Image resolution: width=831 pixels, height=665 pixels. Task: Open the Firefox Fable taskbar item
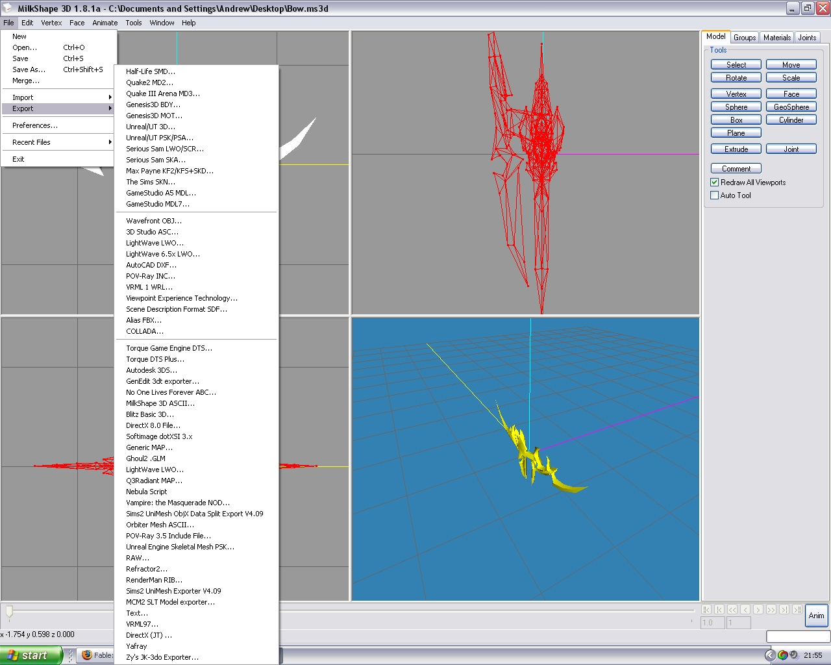click(96, 655)
